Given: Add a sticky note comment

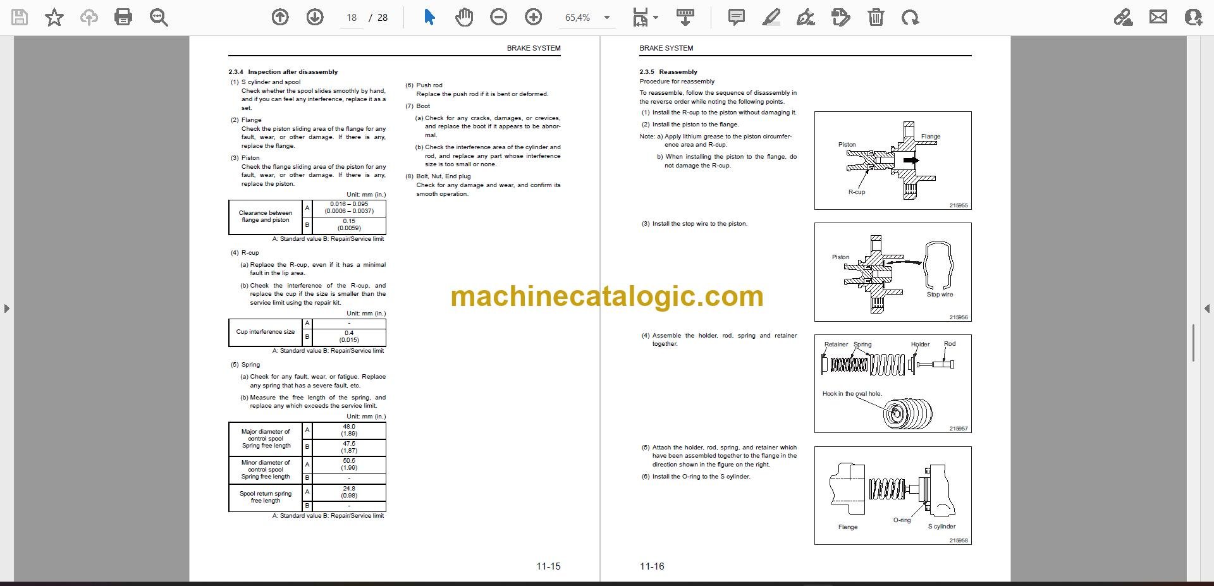Looking at the screenshot, I should click(736, 18).
